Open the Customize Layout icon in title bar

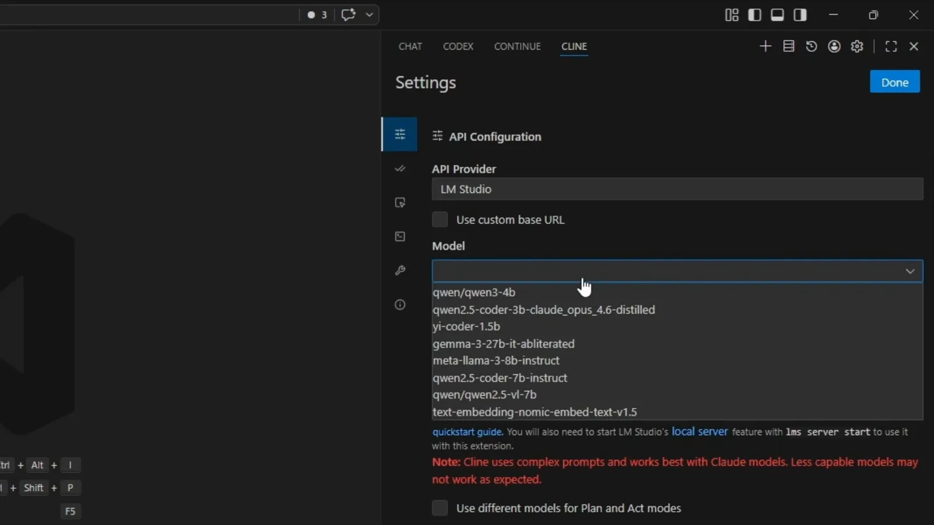732,15
